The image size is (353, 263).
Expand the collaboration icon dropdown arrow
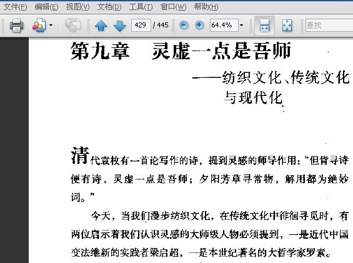[51, 25]
